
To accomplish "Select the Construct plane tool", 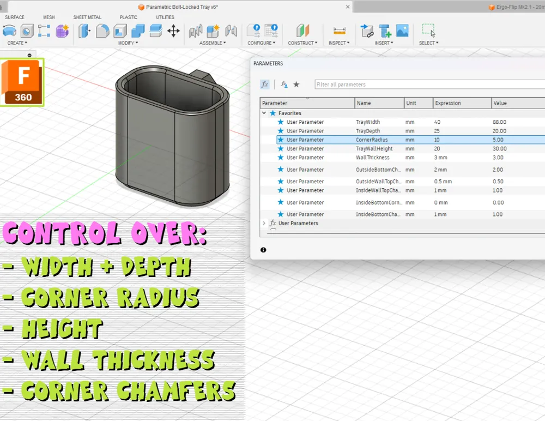I will point(302,31).
